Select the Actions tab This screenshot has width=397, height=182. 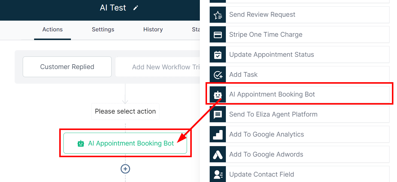(x=52, y=30)
